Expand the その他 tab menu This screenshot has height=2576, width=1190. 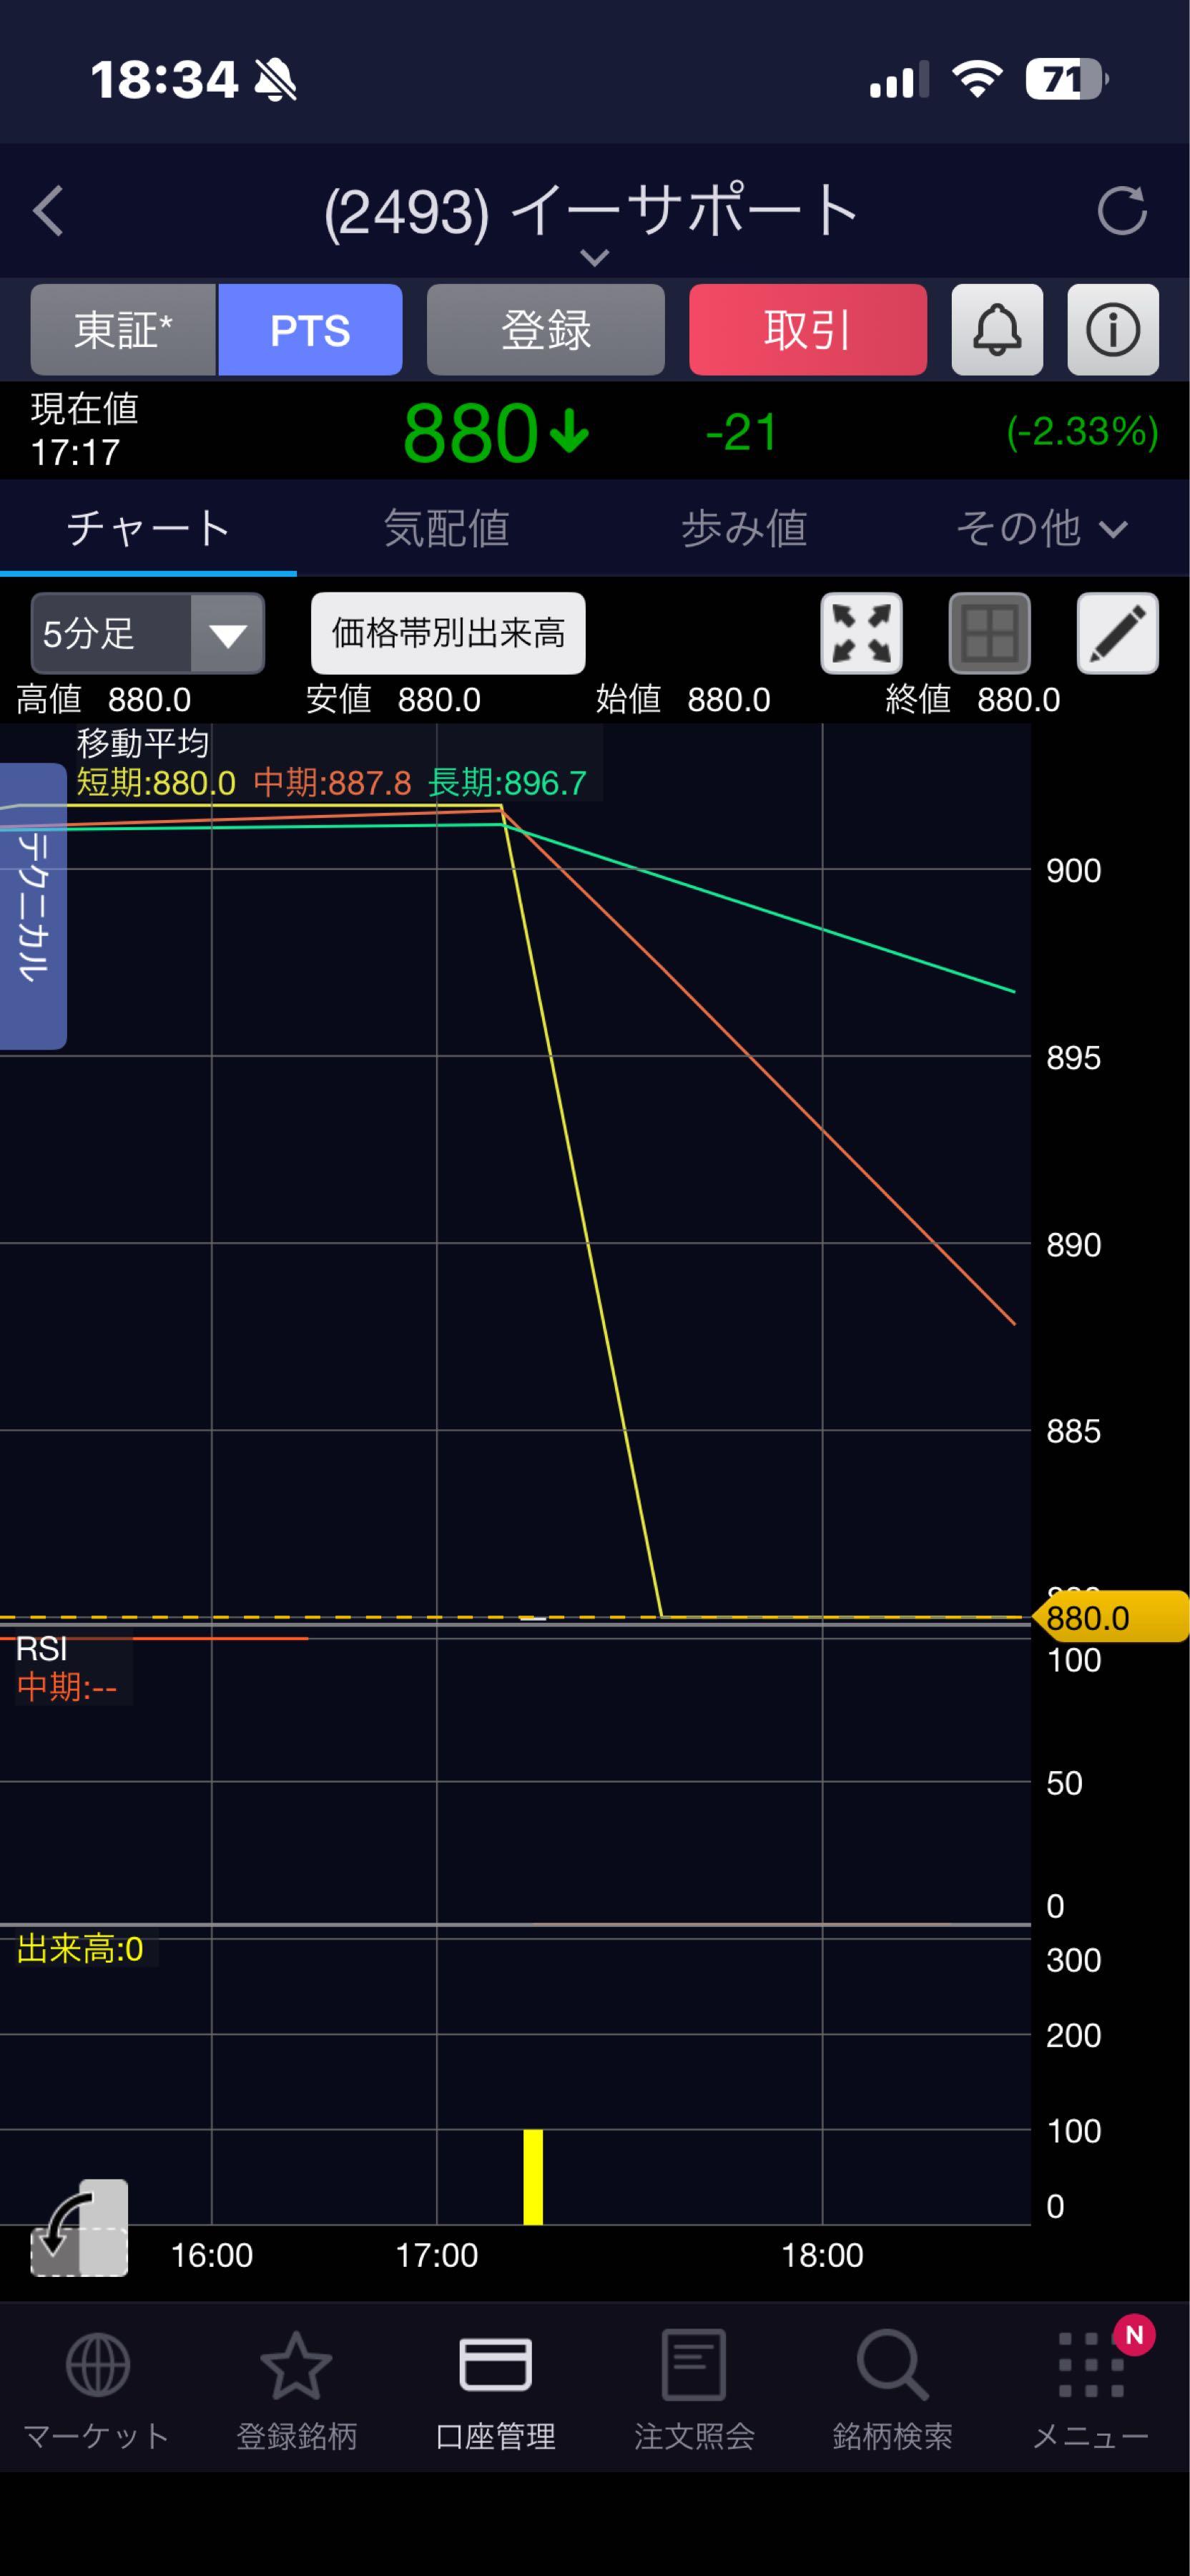1041,528
